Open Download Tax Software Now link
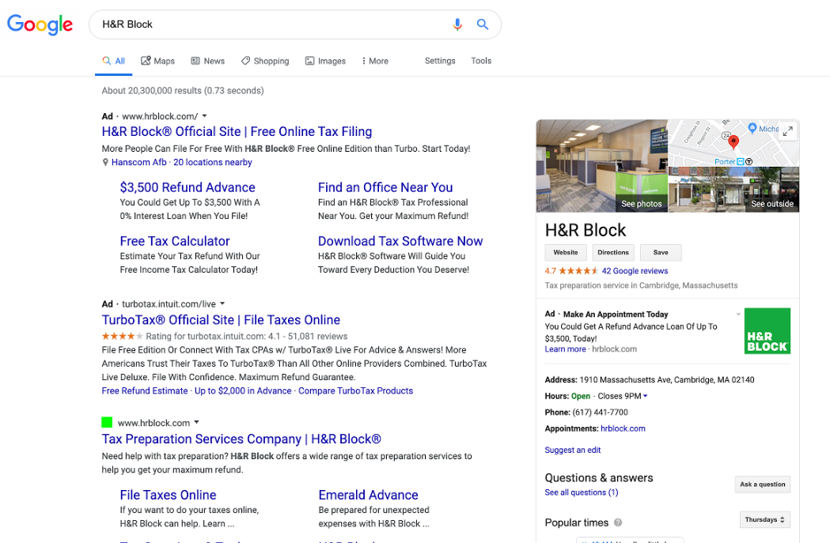Screen dimensions: 830x543 tap(400, 241)
